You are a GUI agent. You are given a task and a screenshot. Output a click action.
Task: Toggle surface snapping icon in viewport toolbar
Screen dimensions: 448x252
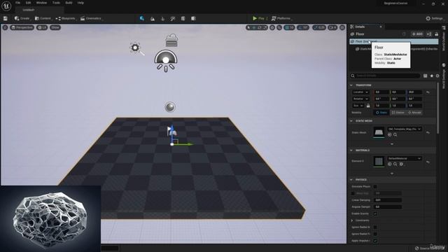279,27
